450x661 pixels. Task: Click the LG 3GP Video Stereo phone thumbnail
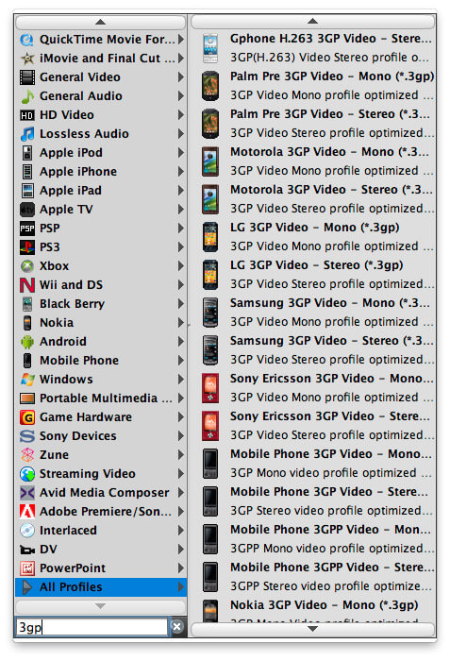[210, 275]
